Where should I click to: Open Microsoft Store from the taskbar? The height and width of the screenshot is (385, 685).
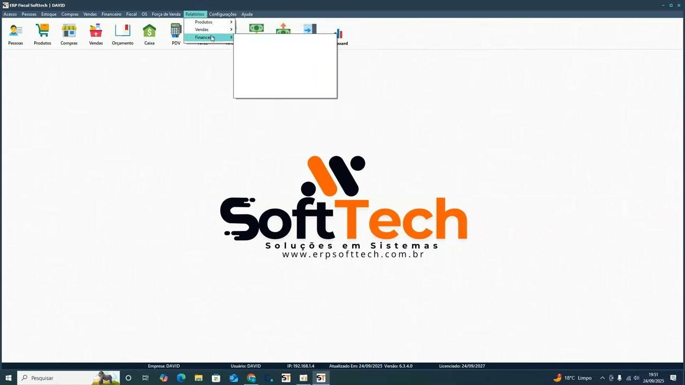216,378
